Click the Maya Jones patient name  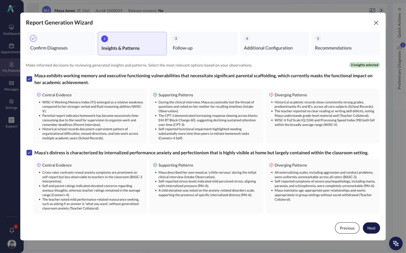tap(65, 11)
